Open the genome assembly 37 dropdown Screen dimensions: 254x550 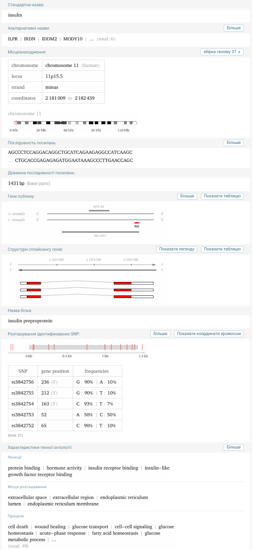pos(222,52)
